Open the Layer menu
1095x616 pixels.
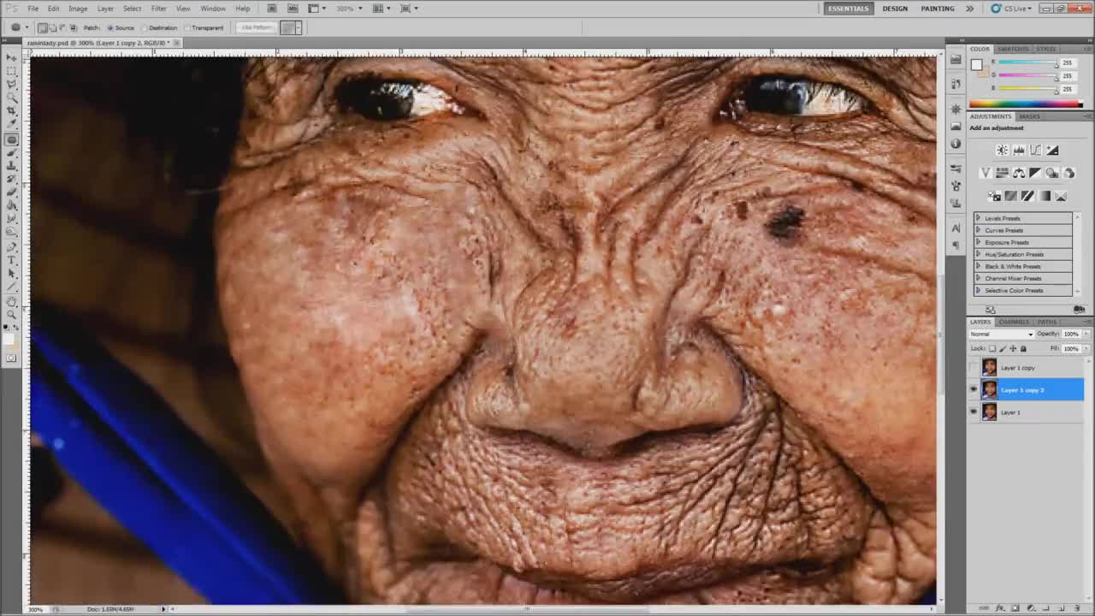point(105,9)
